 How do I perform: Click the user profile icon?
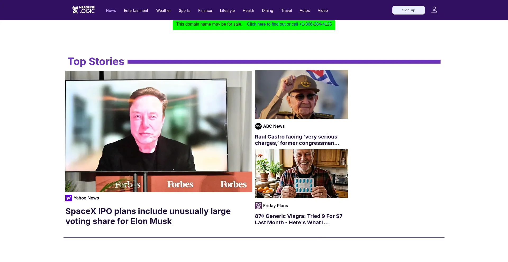434,10
